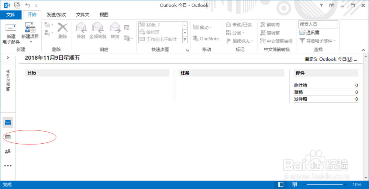Open the 收件箱 inbox link
369x189 pixels.
(300, 85)
